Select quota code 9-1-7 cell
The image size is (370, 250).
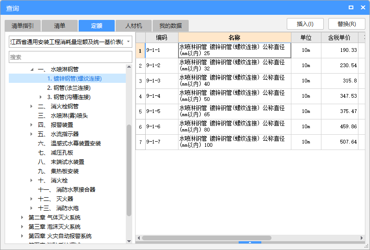point(161,142)
